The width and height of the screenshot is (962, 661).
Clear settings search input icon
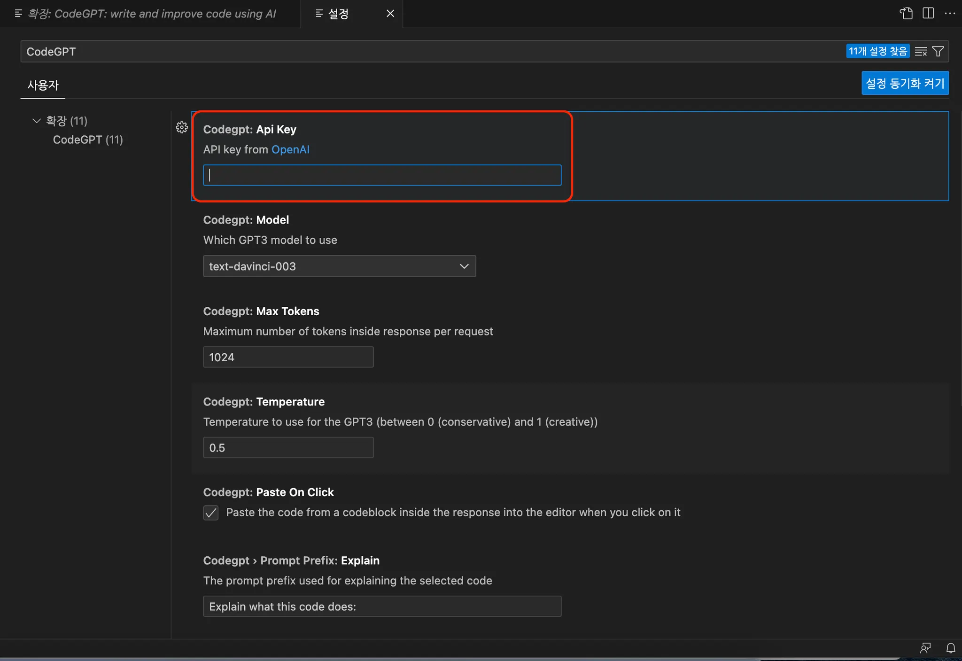coord(921,51)
